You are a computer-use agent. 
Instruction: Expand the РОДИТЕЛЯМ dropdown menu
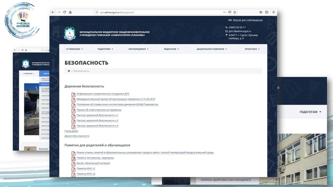(x=105, y=49)
